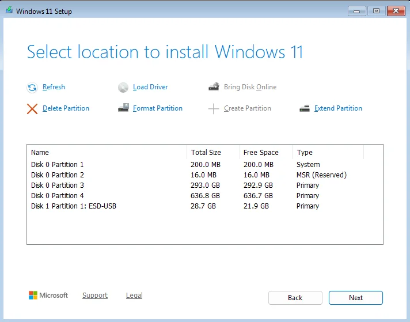Maximize the Windows 11 Setup window
410x322 pixels.
click(376, 11)
